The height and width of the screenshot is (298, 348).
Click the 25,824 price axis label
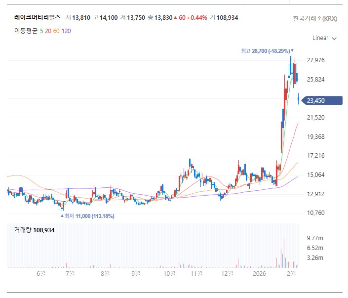coord(315,80)
